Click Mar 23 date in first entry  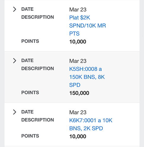78,10
